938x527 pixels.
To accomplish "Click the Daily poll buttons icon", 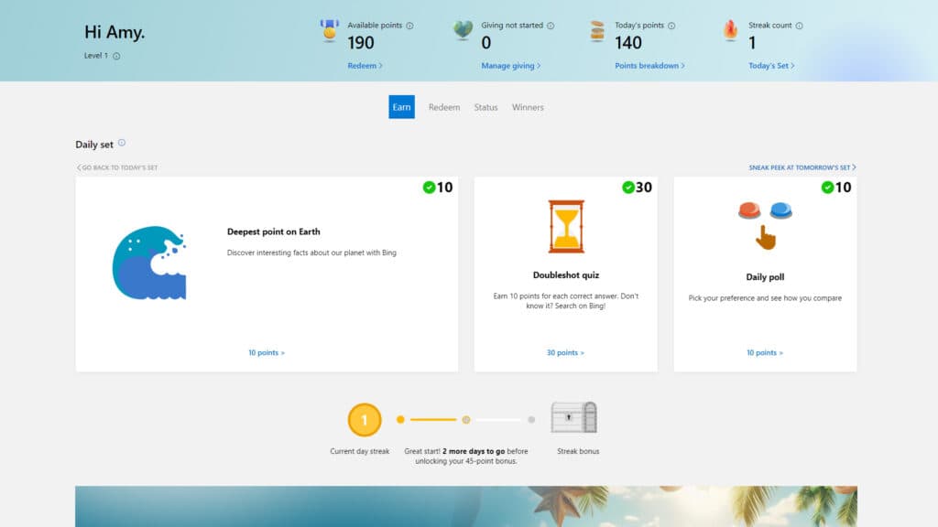I will [765, 223].
